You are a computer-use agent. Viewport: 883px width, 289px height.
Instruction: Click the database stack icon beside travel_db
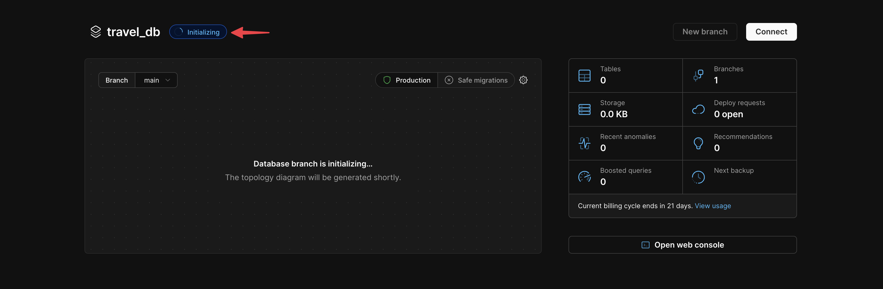(x=96, y=32)
